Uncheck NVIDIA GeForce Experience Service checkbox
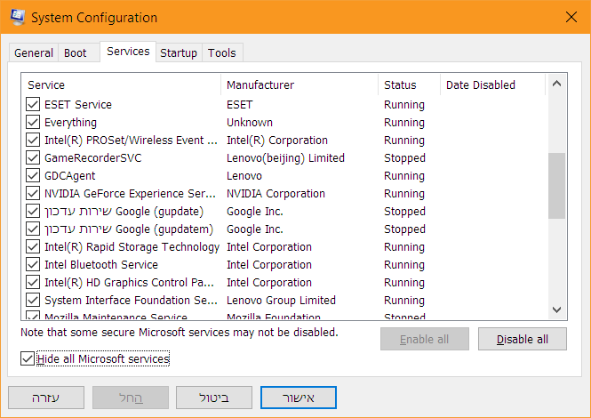The height and width of the screenshot is (418, 591). pos(33,194)
